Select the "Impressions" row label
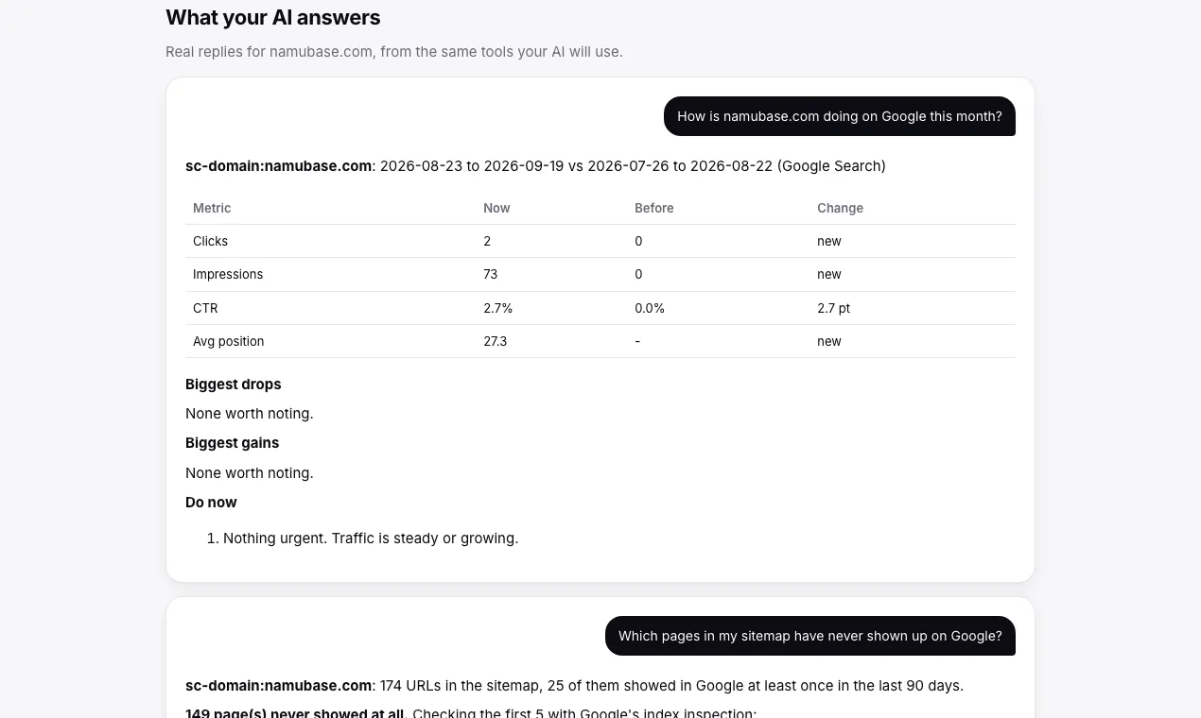The width and height of the screenshot is (1201, 718). (x=228, y=274)
